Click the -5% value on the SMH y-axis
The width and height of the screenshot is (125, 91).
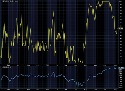click(x=121, y=82)
